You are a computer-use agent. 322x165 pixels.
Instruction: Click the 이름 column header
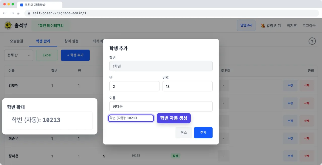12,71
